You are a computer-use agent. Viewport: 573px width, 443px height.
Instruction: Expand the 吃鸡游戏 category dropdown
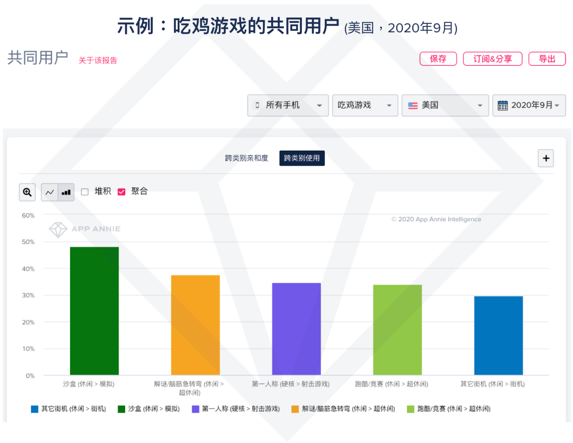click(x=365, y=106)
